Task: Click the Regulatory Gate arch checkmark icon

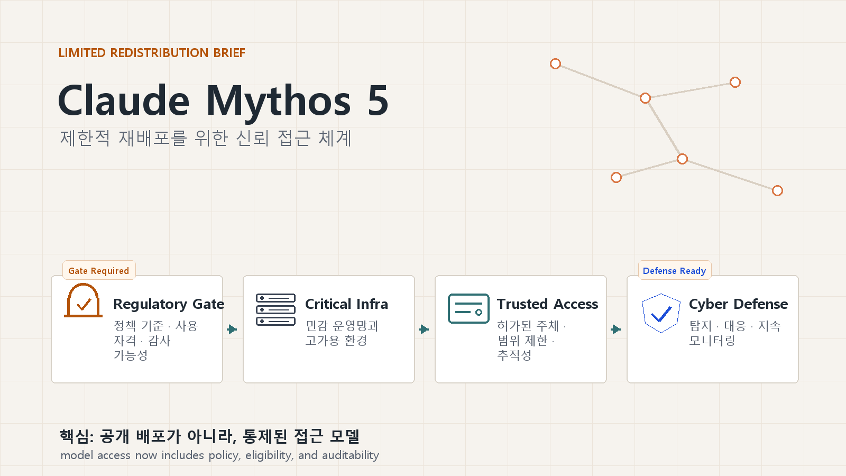Action: click(84, 300)
